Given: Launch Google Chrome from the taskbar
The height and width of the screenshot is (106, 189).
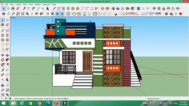Looking at the screenshot, I should tap(39, 103).
